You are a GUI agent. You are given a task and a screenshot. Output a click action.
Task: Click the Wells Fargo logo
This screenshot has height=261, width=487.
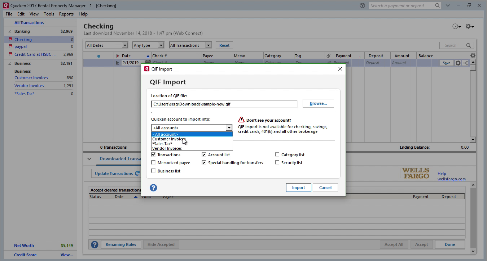click(x=416, y=174)
